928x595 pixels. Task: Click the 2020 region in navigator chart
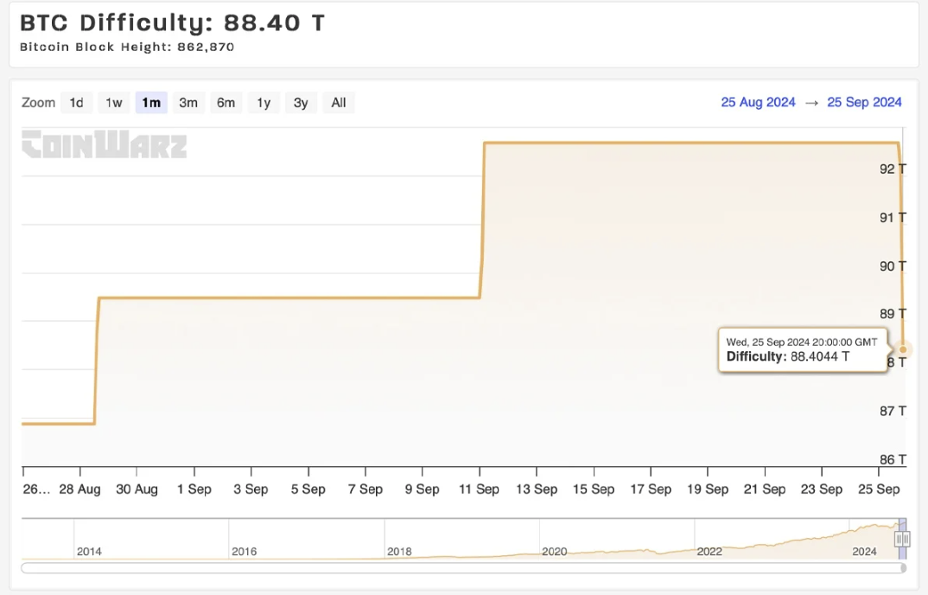(555, 551)
